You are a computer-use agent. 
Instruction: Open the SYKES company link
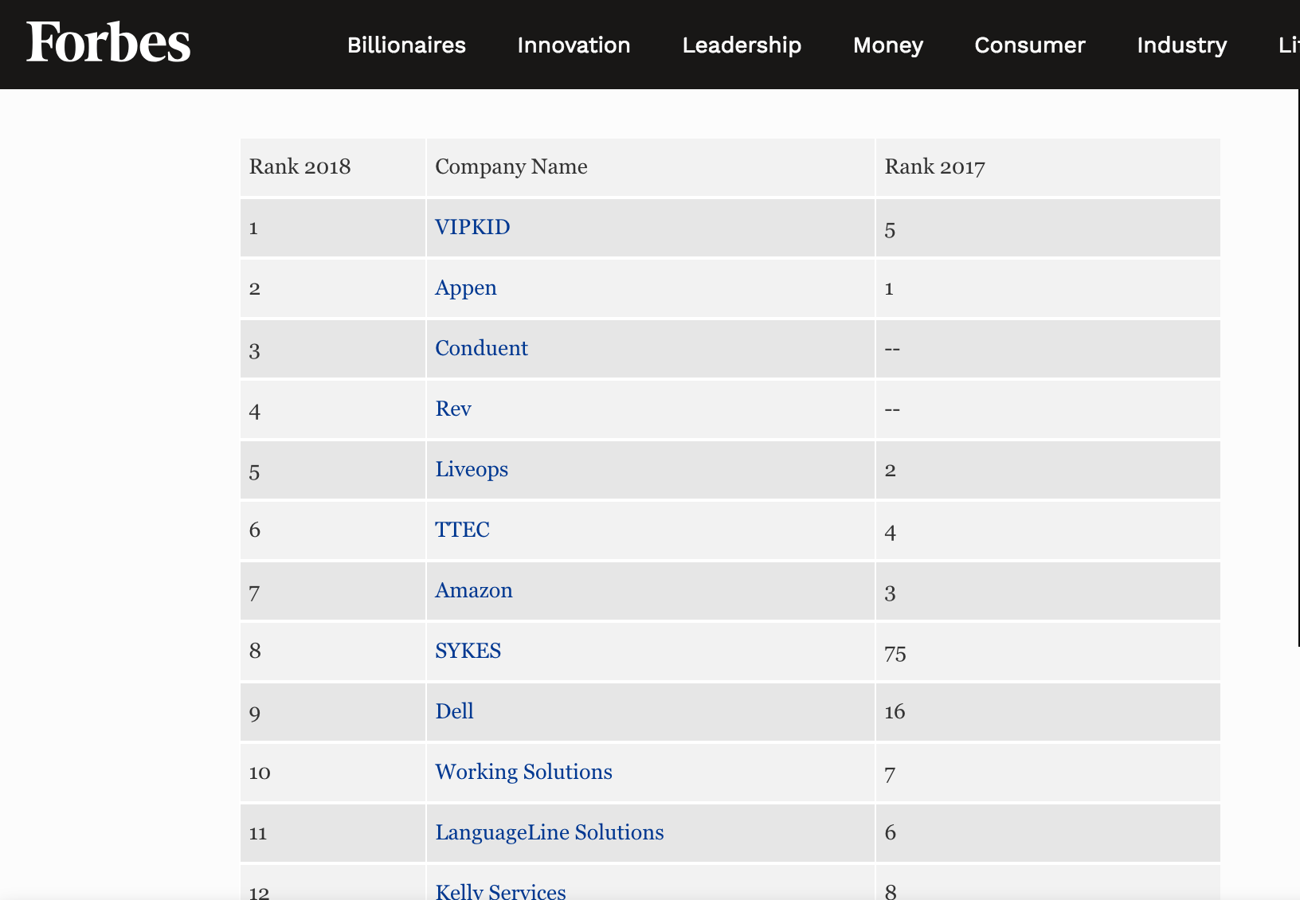pos(468,651)
